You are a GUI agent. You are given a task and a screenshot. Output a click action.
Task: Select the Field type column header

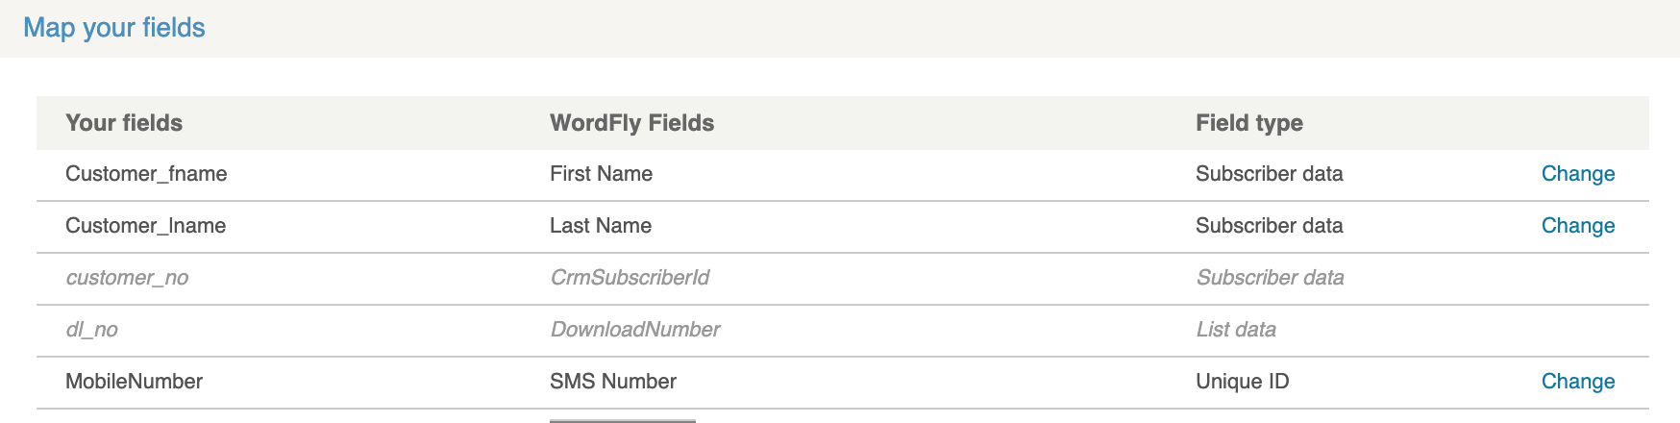[x=1249, y=123]
